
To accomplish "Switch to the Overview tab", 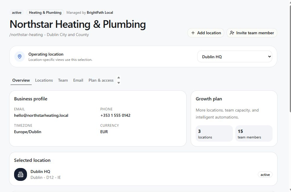I will click(21, 80).
